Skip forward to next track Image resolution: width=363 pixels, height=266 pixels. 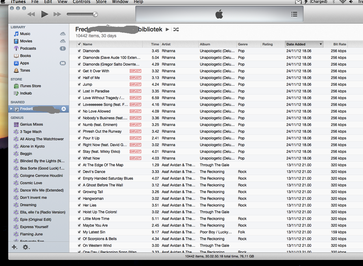click(57, 14)
